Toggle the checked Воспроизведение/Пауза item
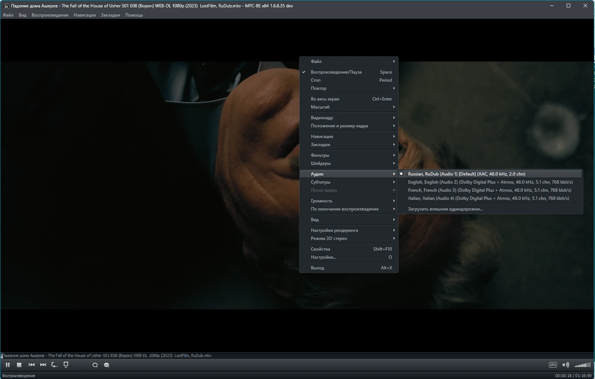The image size is (595, 379). (336, 72)
